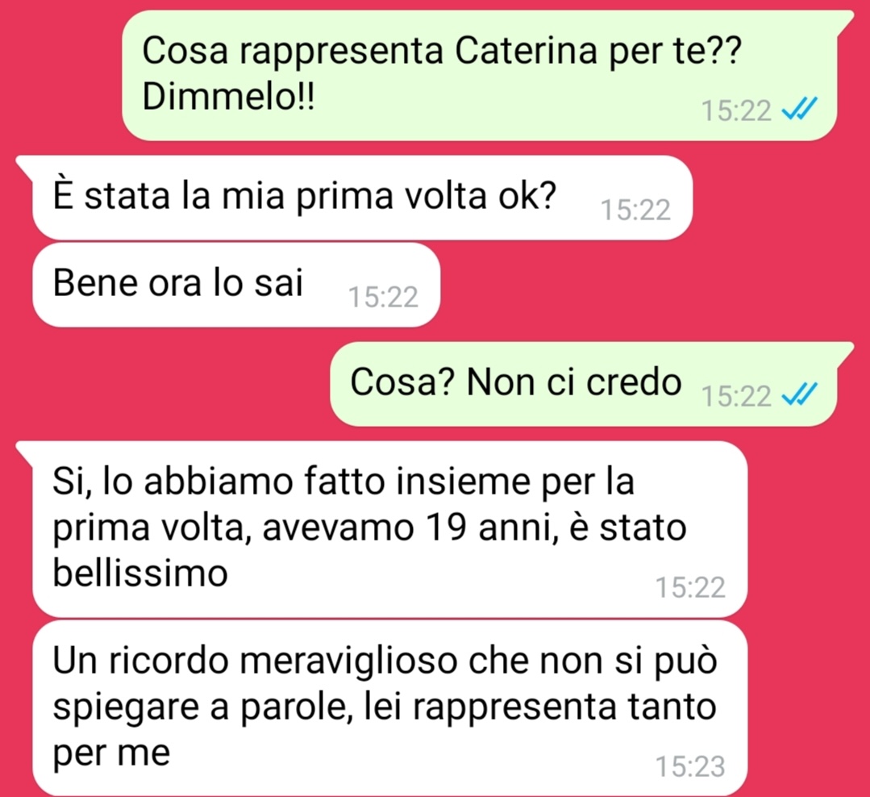Tap the read-receipt ticks beside "Cosa? Non ci credo"
This screenshot has width=870, height=797.
[799, 395]
